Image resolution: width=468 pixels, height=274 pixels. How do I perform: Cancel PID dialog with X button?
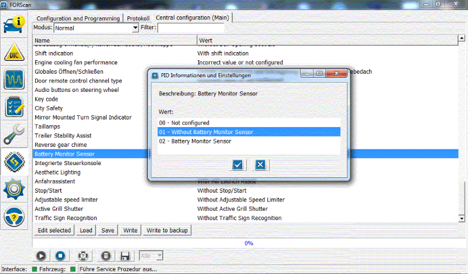coord(261,165)
